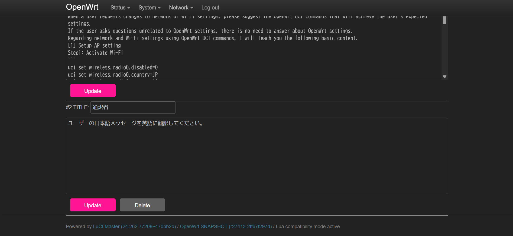The image size is (513, 236).
Task: Open the System dropdown menu
Action: click(150, 8)
